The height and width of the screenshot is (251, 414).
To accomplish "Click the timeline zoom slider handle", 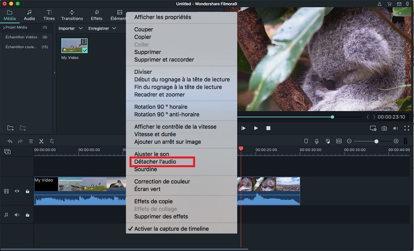I will (376, 141).
